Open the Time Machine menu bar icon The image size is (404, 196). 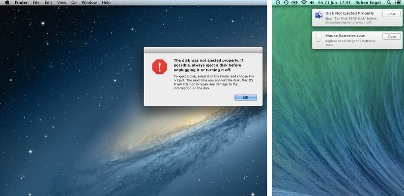[x=286, y=2]
